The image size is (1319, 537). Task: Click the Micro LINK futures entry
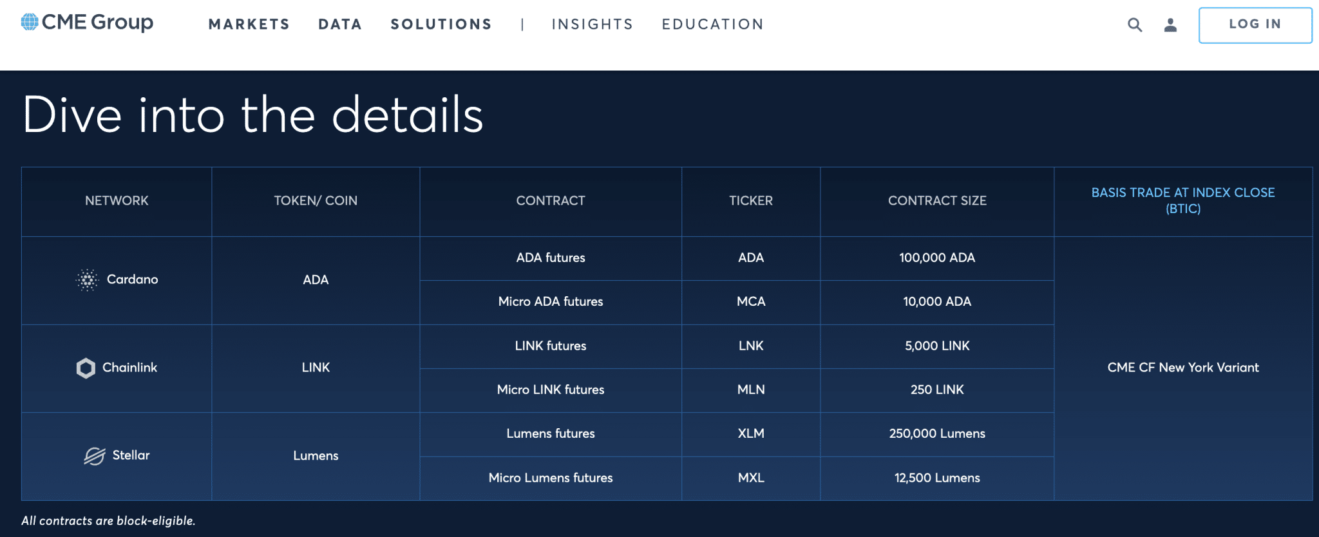(550, 390)
